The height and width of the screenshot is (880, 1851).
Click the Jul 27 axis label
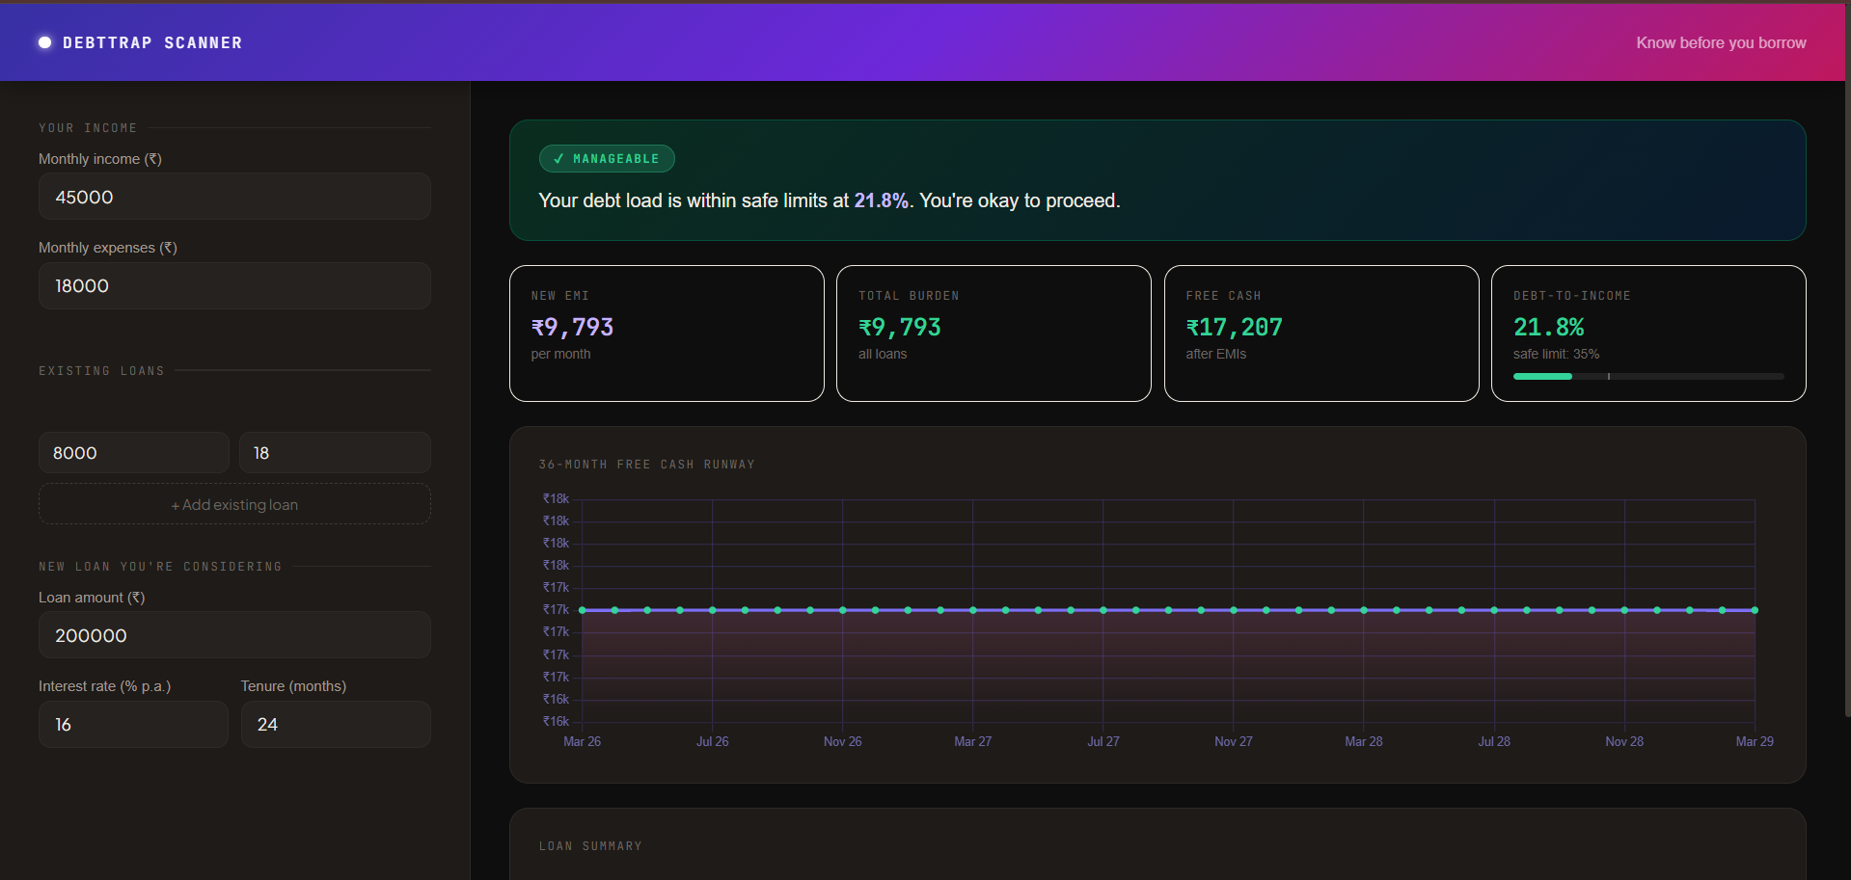(1103, 741)
